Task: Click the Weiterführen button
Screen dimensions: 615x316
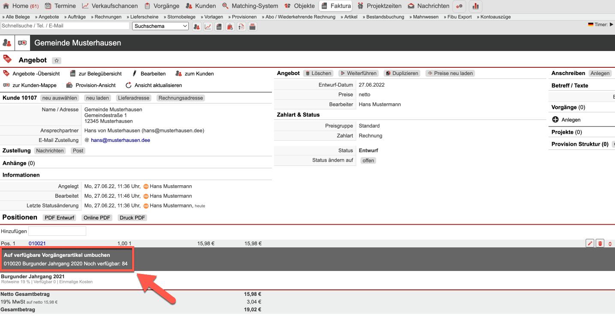Action: (x=358, y=73)
